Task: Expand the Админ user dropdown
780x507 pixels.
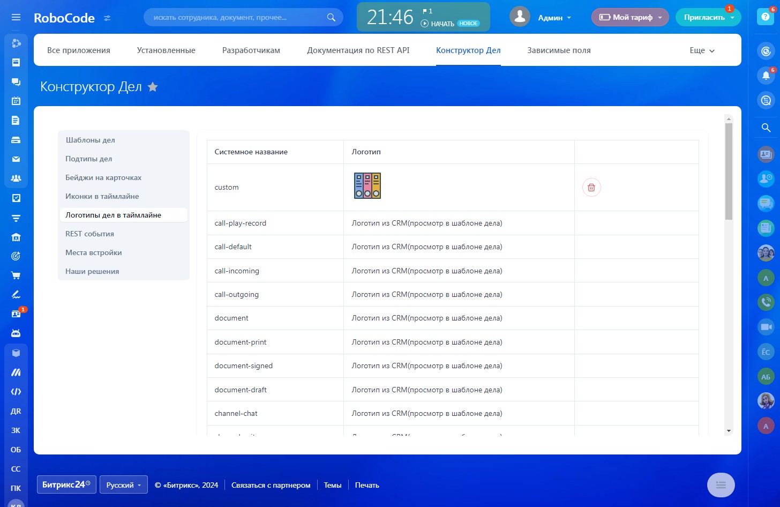Action: tap(554, 18)
